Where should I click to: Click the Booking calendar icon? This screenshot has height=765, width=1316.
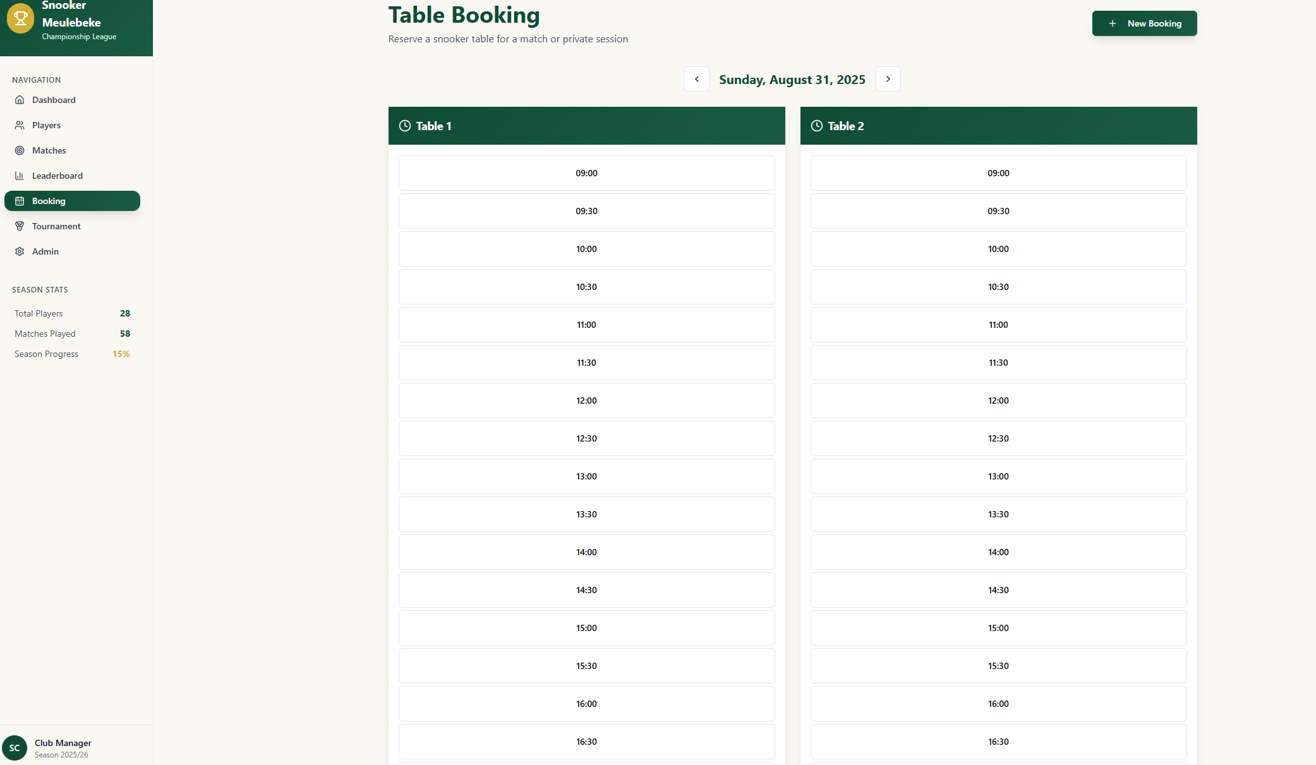coord(20,201)
